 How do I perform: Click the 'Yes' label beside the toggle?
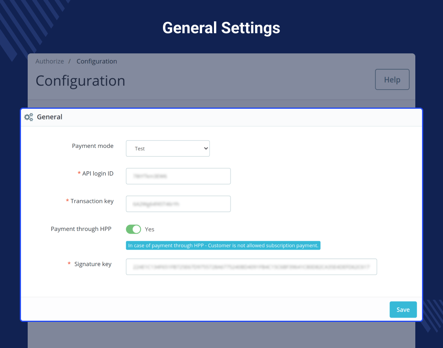point(150,229)
